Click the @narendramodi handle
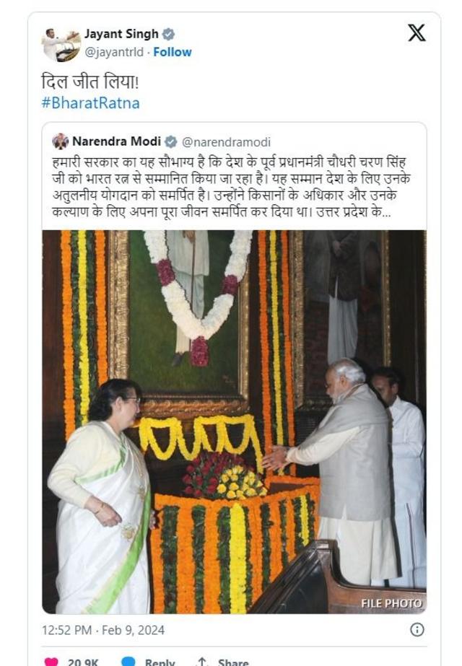Image resolution: width=462 pixels, height=666 pixels. [x=226, y=142]
